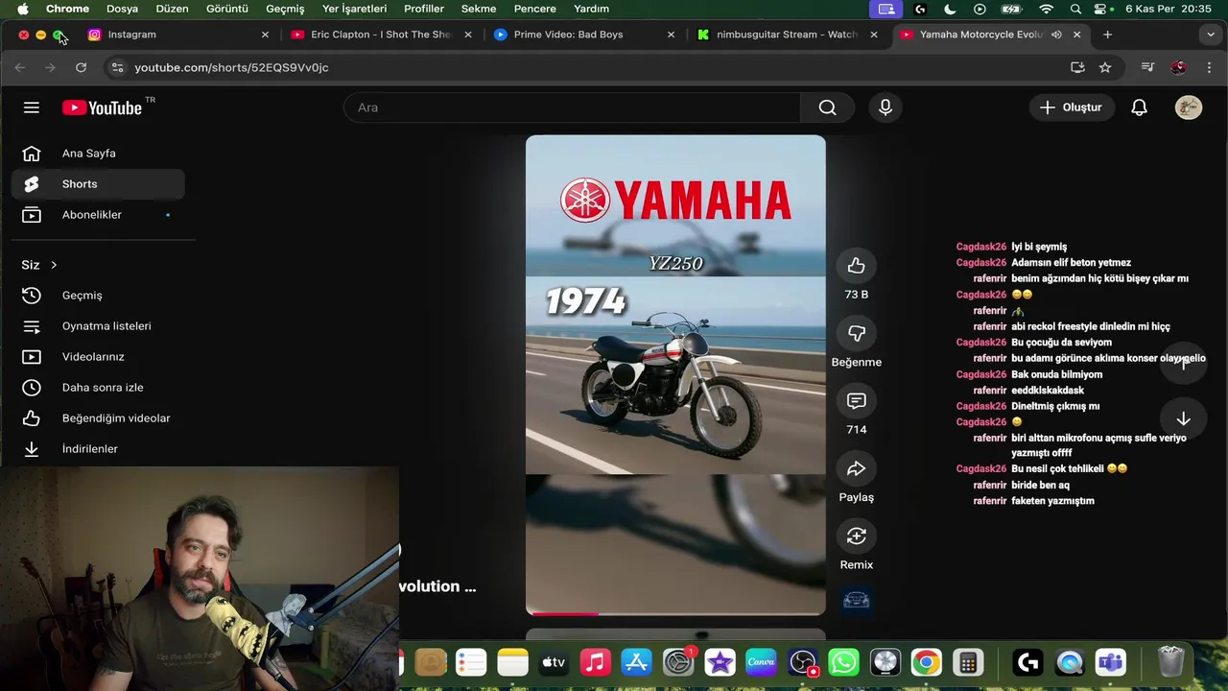1228x691 pixels.
Task: Remix this short
Action: 857,536
